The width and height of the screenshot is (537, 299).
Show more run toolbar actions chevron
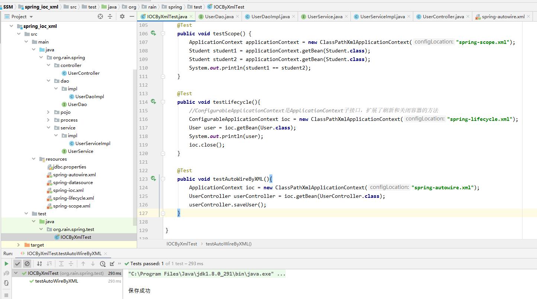pyautogui.click(x=120, y=264)
